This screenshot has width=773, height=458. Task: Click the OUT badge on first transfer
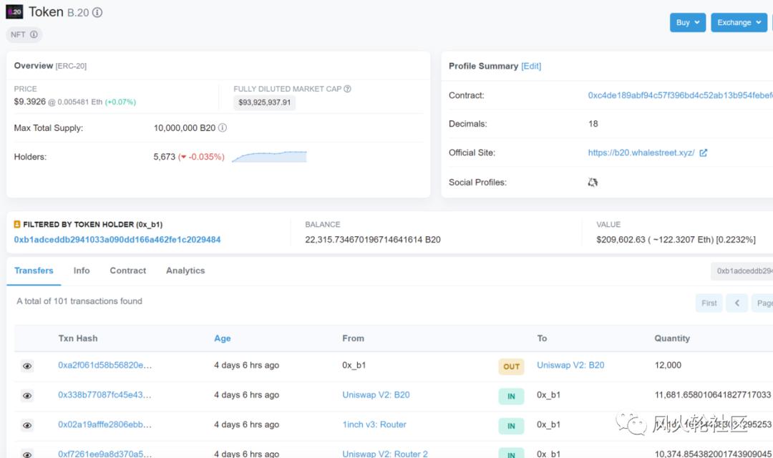coord(511,366)
